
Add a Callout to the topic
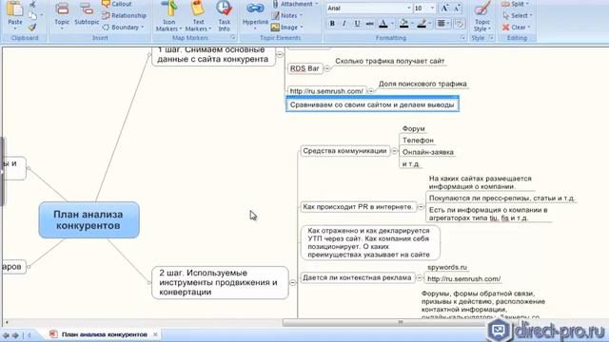pyautogui.click(x=117, y=4)
